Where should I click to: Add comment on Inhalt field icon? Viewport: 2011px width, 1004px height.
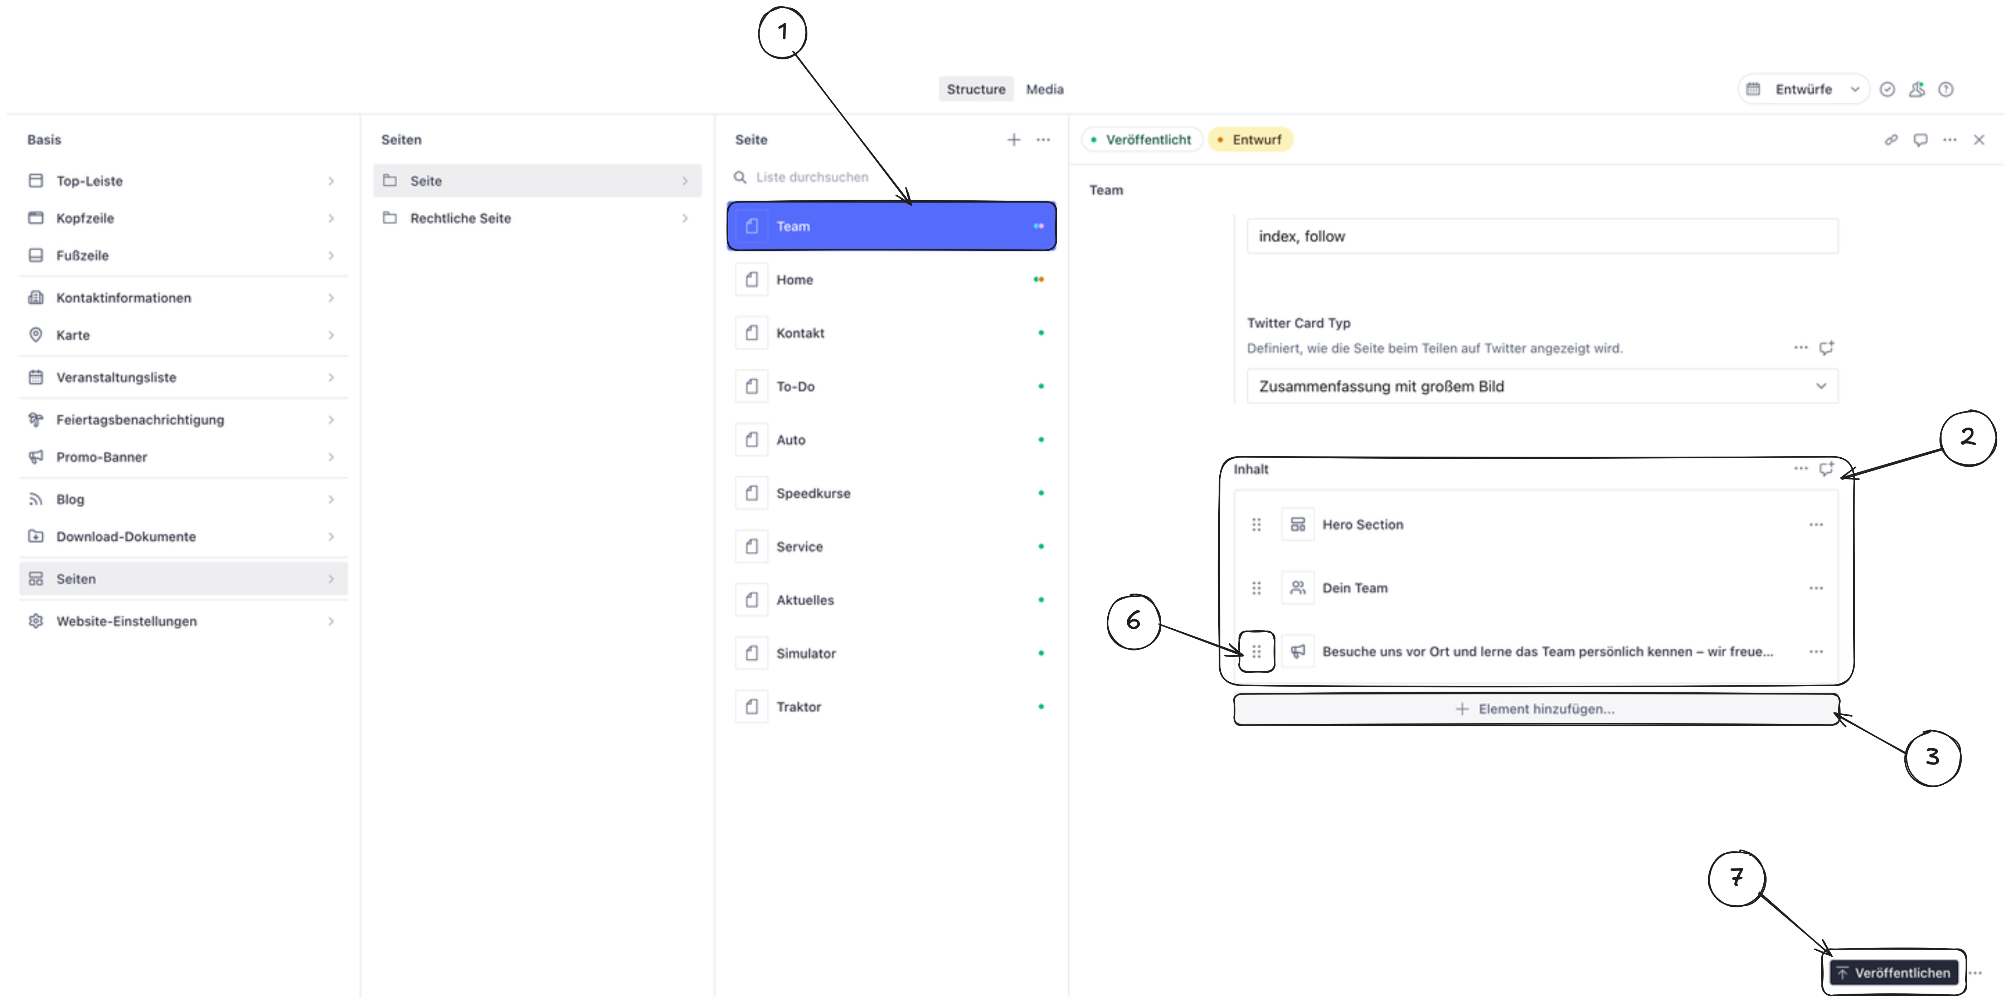pyautogui.click(x=1826, y=468)
